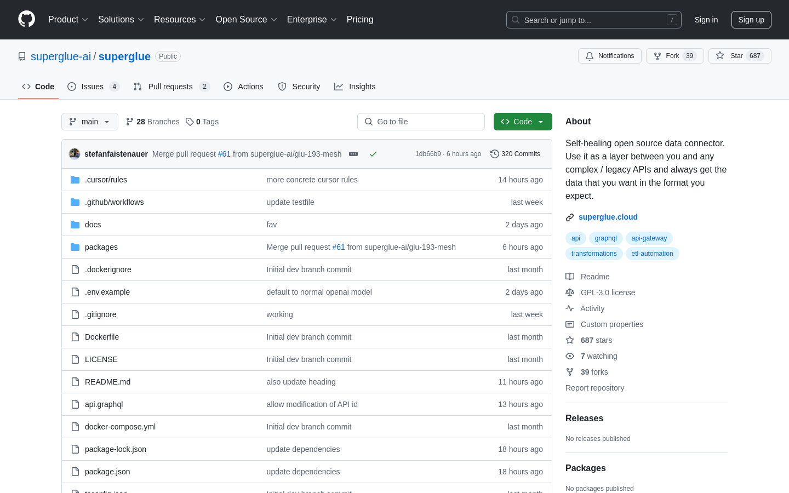Expand the Product menu
The width and height of the screenshot is (789, 493).
click(x=68, y=20)
